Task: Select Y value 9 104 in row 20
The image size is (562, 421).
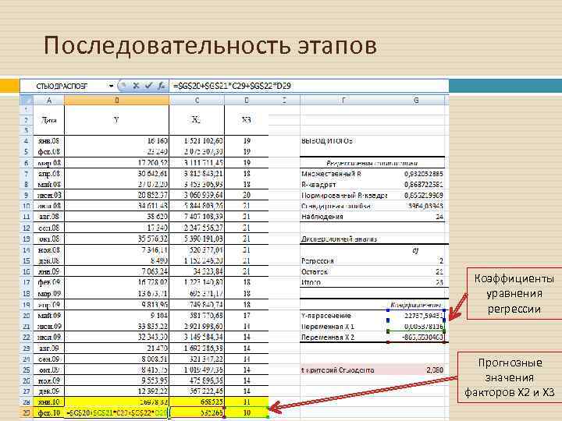Action: click(116, 316)
